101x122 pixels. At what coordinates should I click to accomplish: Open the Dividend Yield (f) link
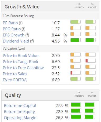click(x=18, y=41)
